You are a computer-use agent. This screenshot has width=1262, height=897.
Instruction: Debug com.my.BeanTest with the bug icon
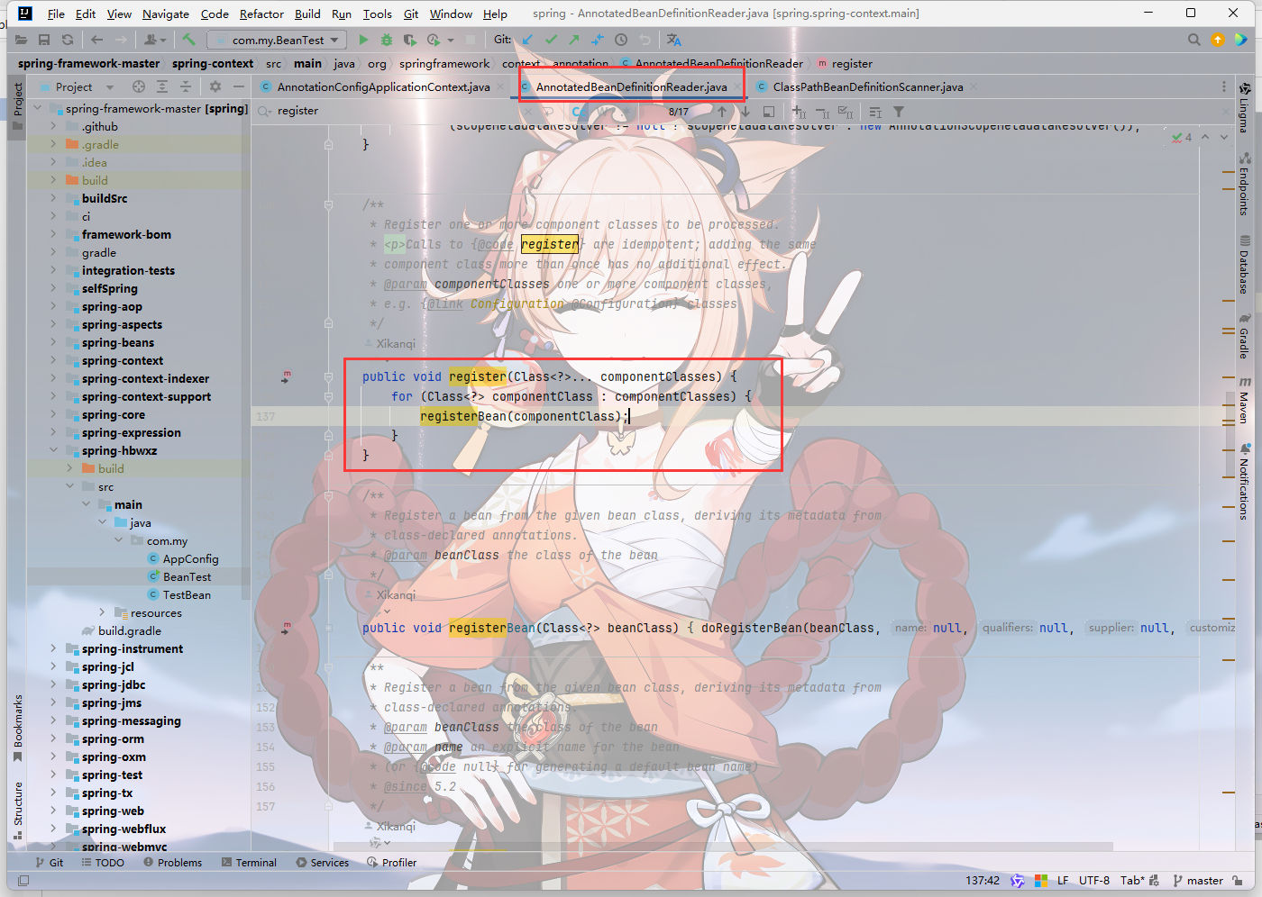(387, 40)
